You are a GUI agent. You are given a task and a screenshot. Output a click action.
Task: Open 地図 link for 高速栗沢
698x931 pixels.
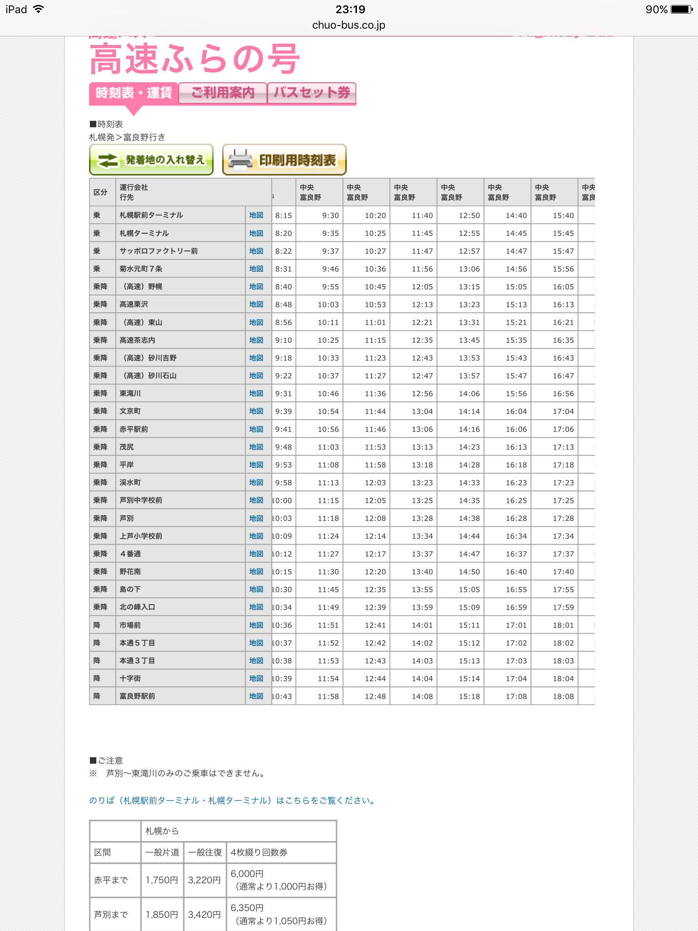coord(256,305)
